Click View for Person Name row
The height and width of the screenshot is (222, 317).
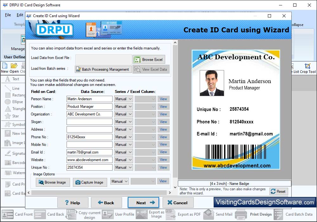pyautogui.click(x=163, y=99)
